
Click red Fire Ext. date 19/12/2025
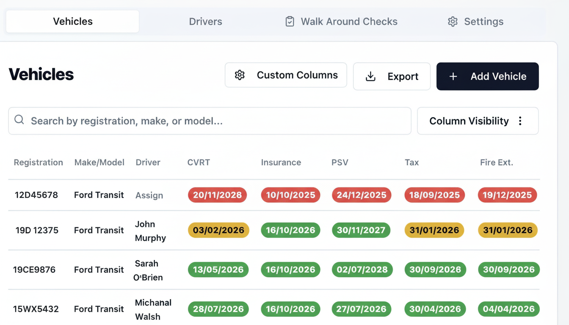507,195
